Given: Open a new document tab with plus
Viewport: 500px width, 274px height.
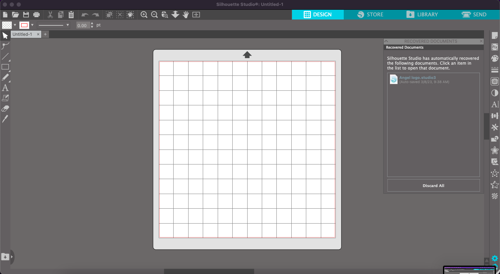Looking at the screenshot, I should tap(45, 34).
